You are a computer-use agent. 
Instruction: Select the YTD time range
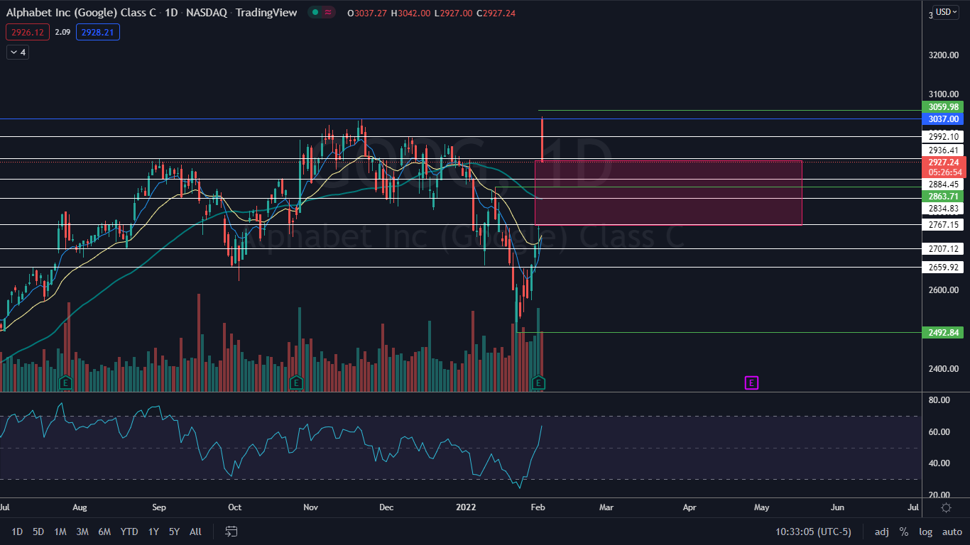pos(129,532)
